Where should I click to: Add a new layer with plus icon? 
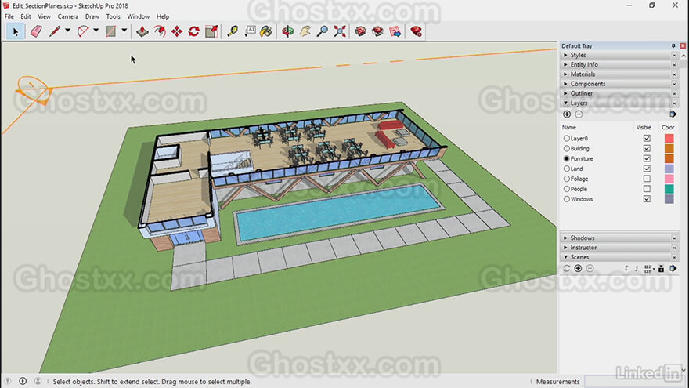pos(567,114)
